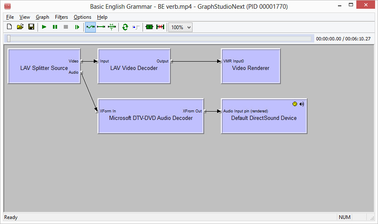Open the View menu
The height and width of the screenshot is (224, 378).
point(25,17)
